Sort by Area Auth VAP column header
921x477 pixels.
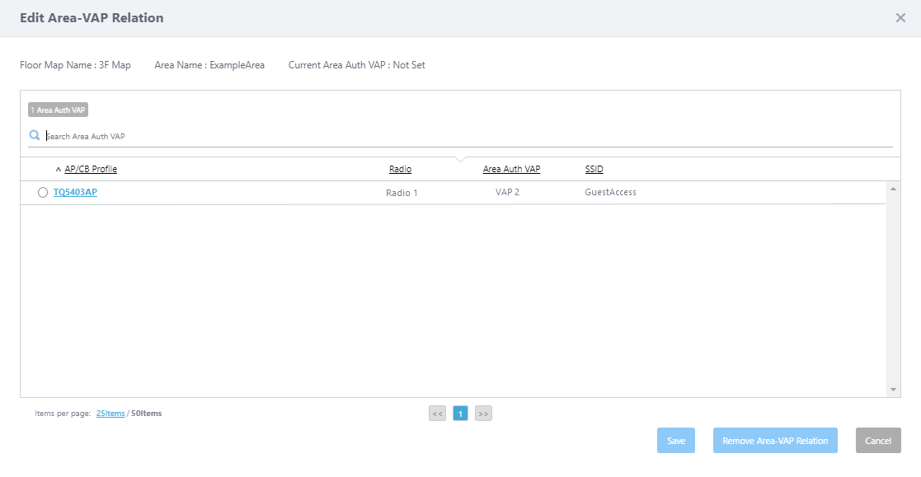coord(511,169)
